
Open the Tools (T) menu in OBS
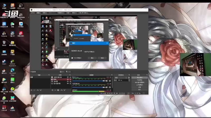[x=68, y=13]
